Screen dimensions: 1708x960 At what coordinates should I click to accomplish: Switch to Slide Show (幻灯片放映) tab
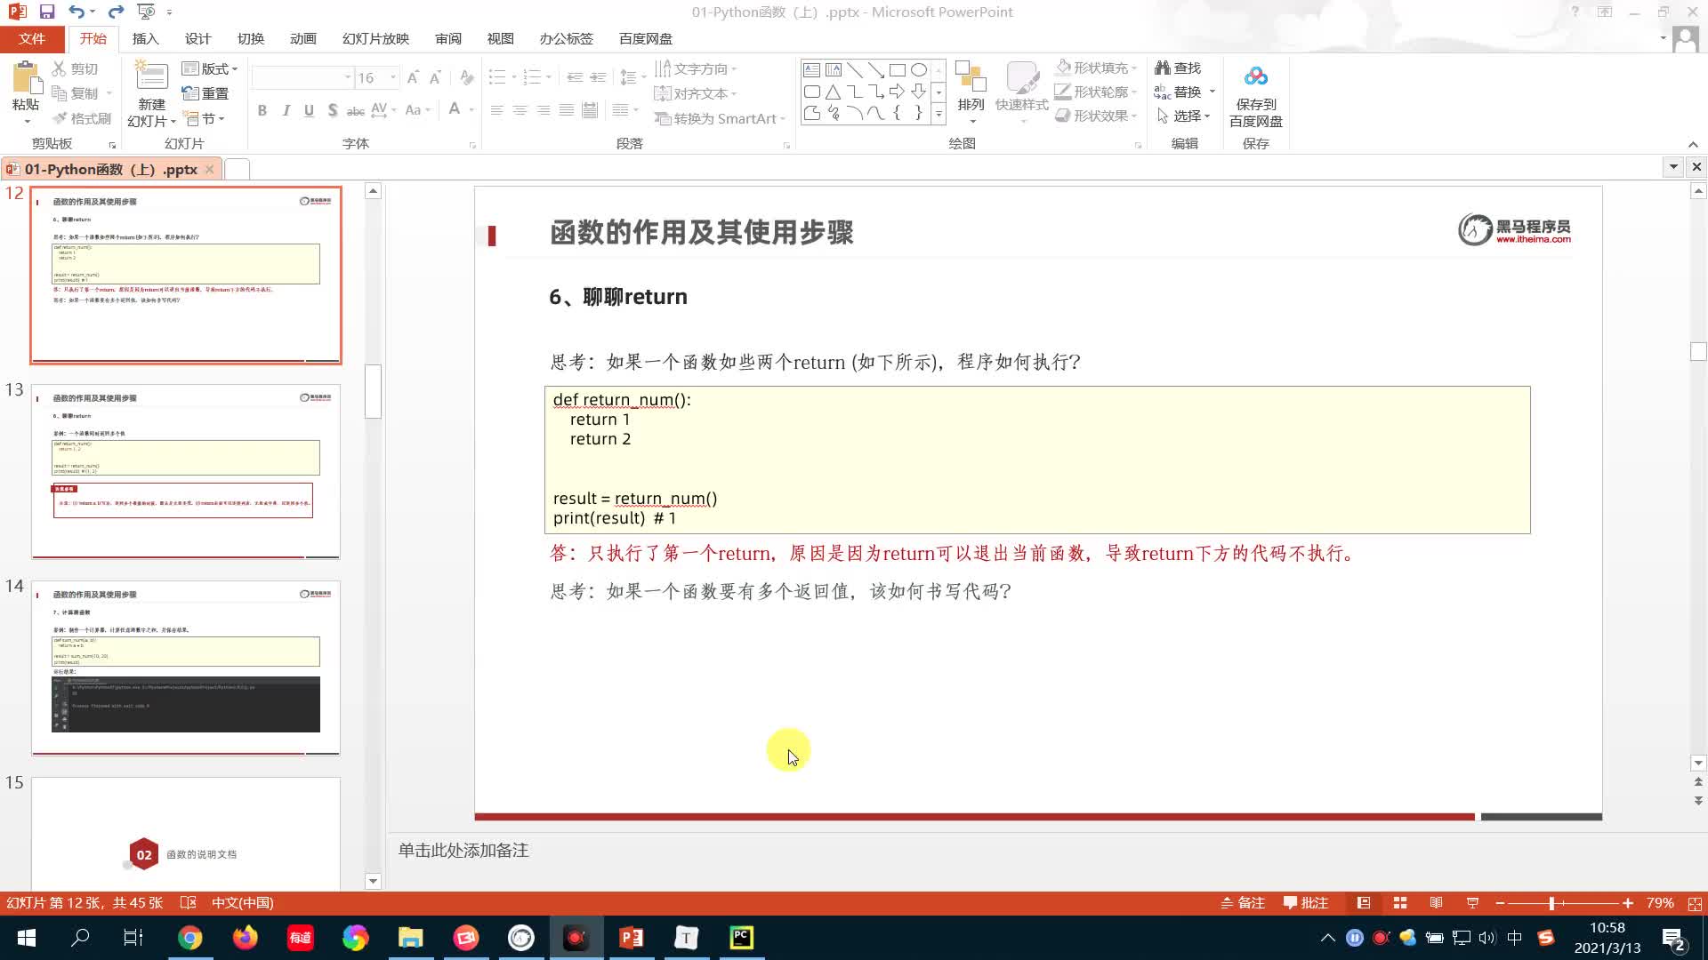pyautogui.click(x=375, y=38)
